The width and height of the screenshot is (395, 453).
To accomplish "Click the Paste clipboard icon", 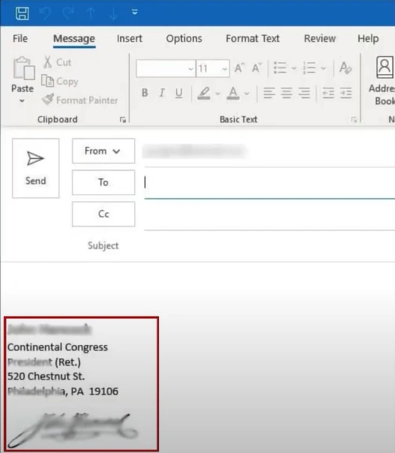I will [x=23, y=68].
